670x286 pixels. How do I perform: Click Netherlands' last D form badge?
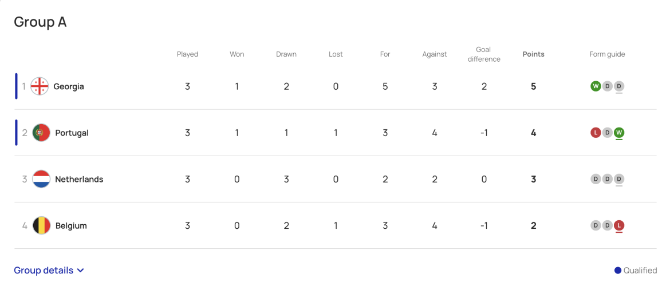pos(619,179)
